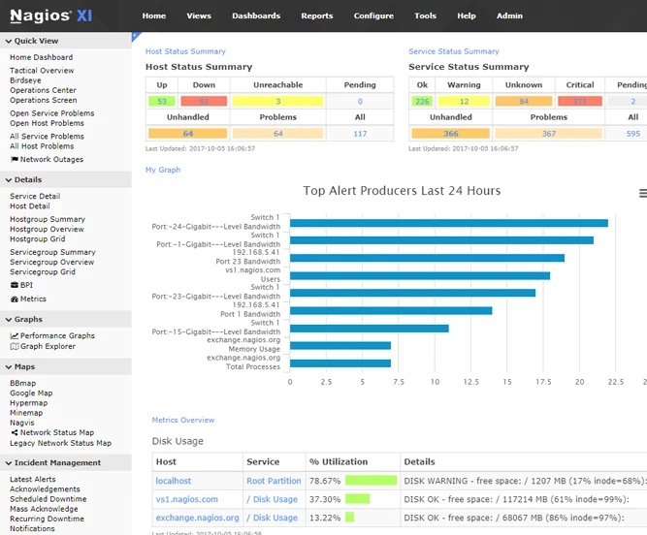Collapse the Details section
The width and height of the screenshot is (647, 535).
[x=23, y=179]
